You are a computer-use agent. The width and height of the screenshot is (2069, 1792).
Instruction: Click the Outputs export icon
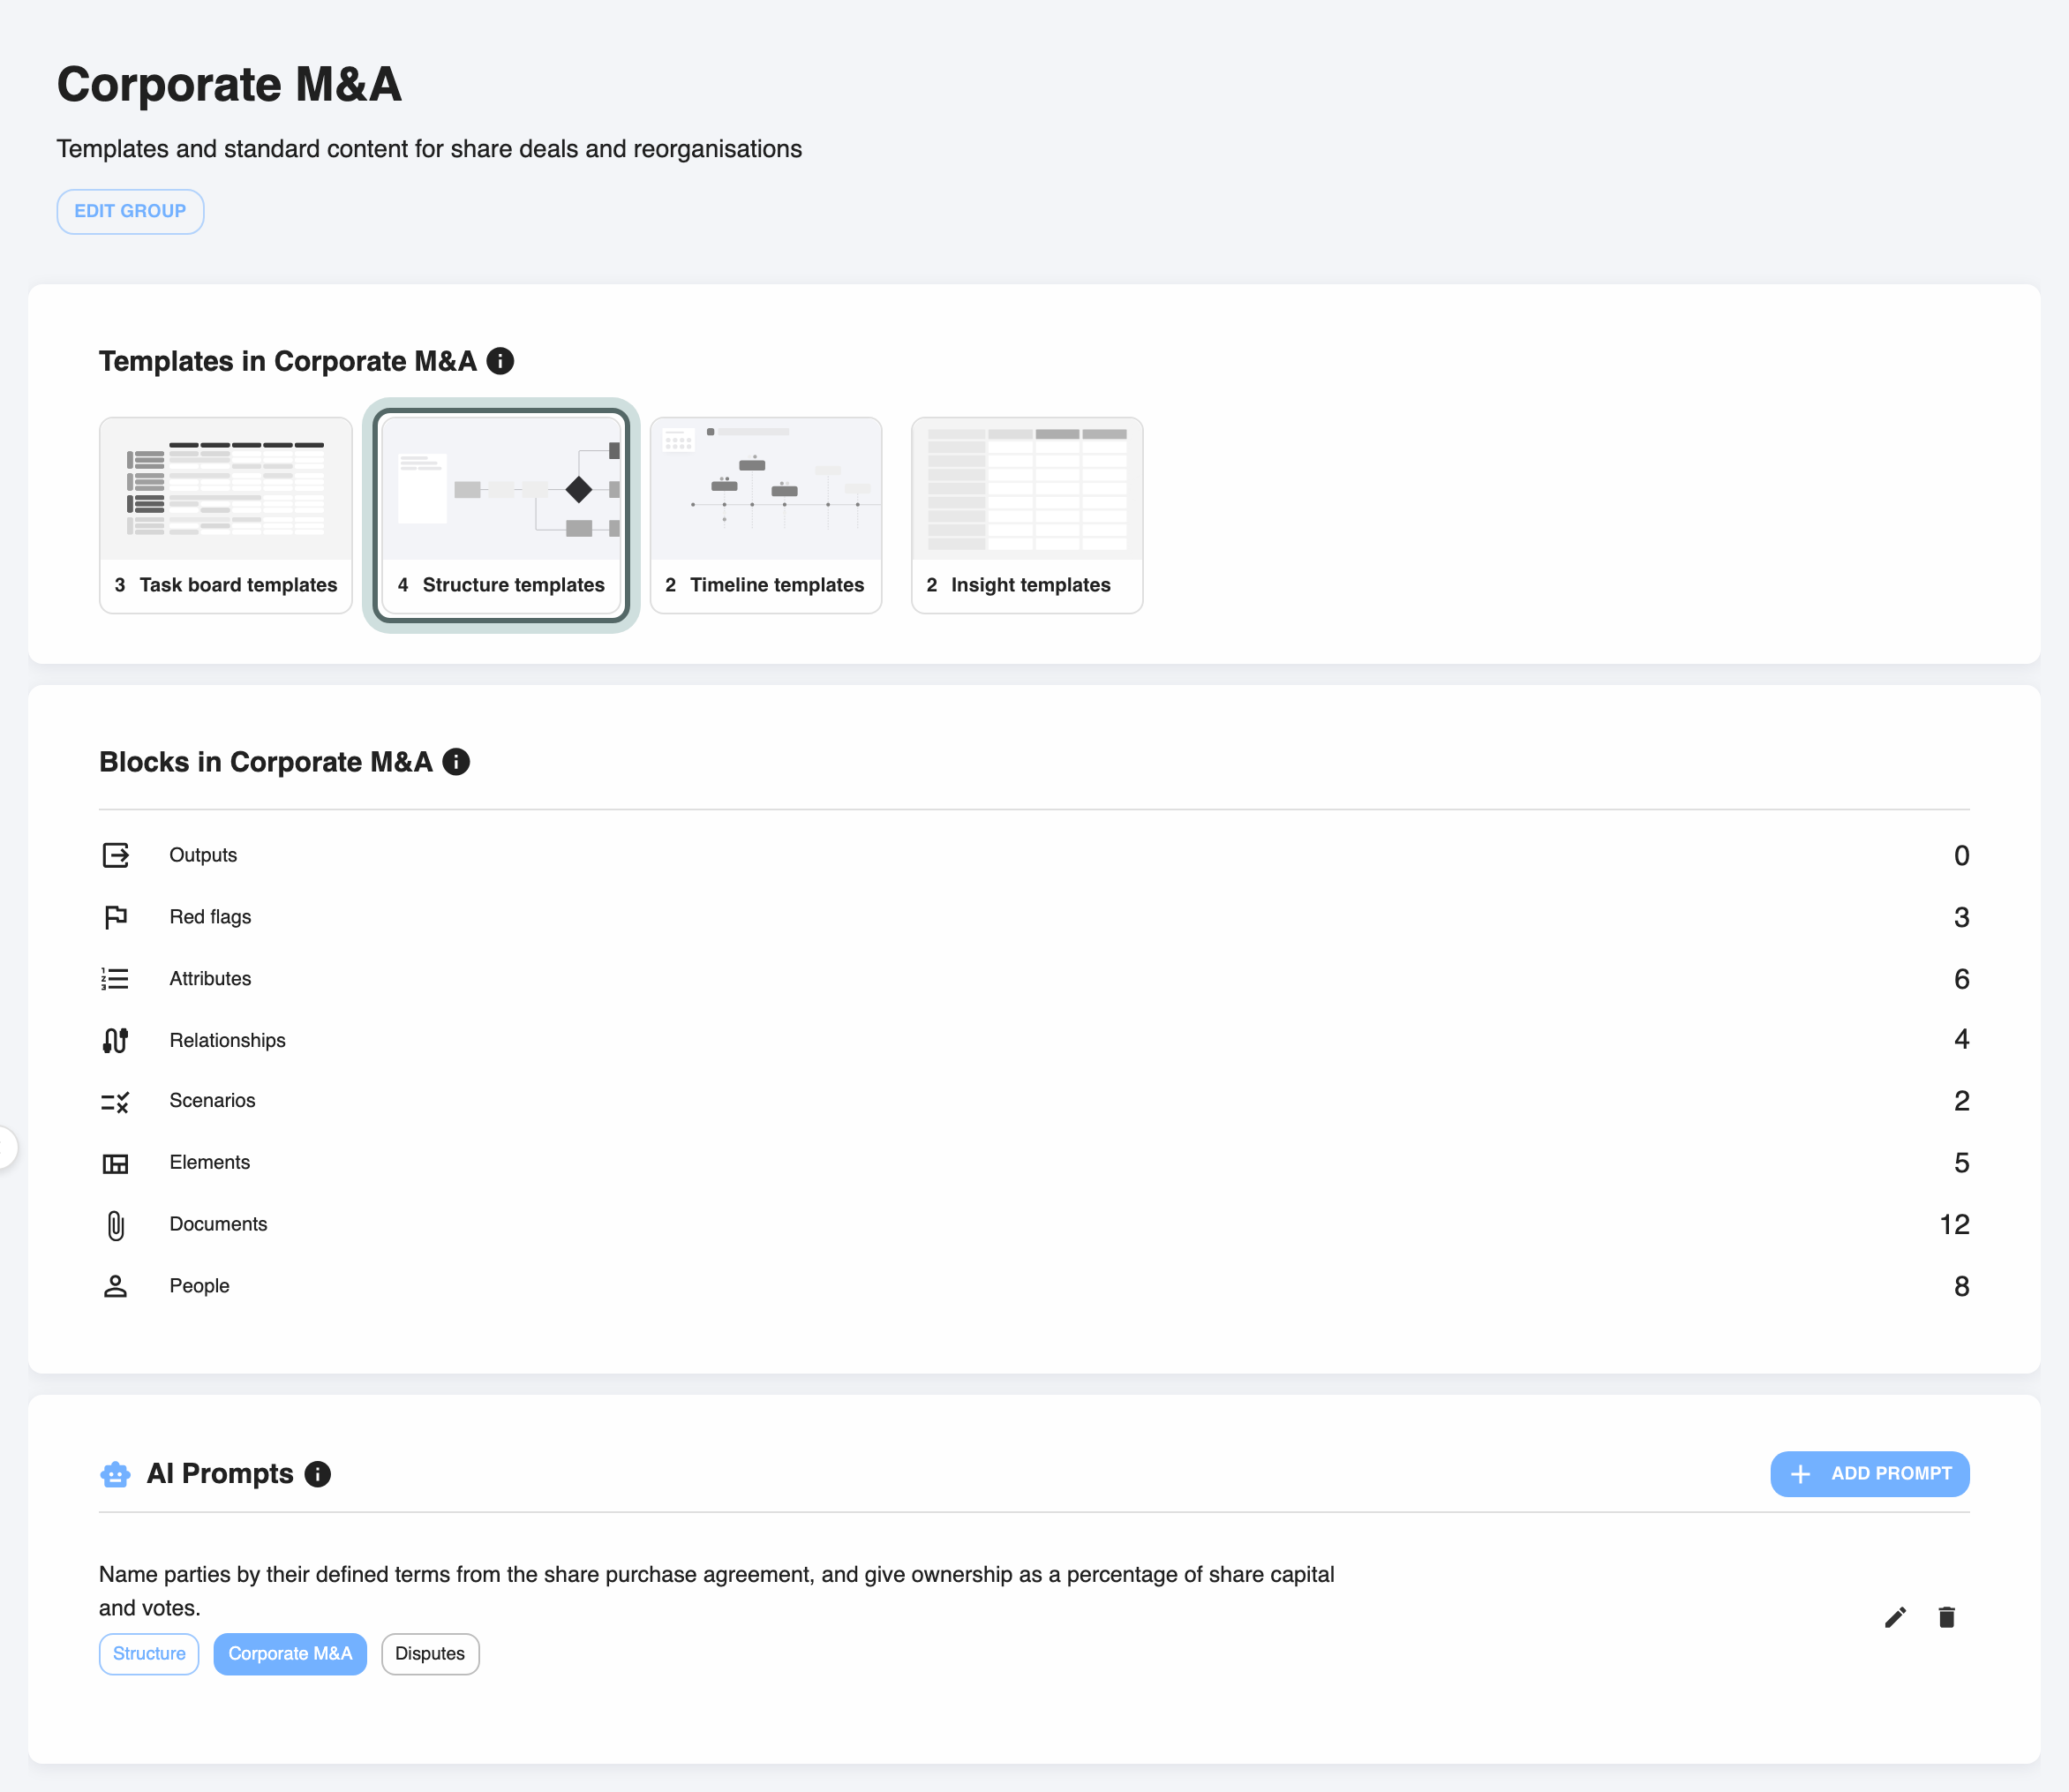coord(116,855)
